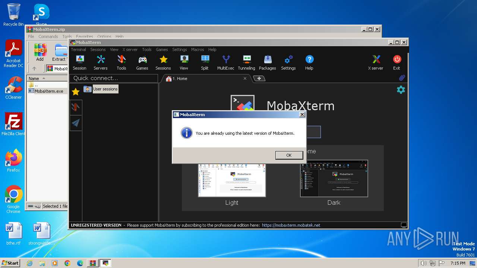
Task: Open the teal gear settings icon
Action: click(401, 90)
